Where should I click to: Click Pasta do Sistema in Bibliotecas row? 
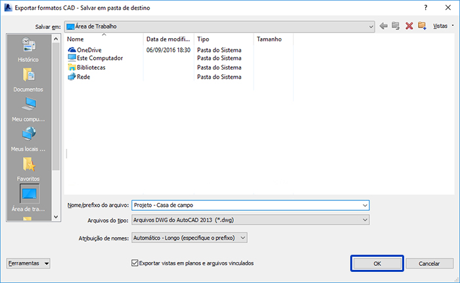pyautogui.click(x=219, y=68)
